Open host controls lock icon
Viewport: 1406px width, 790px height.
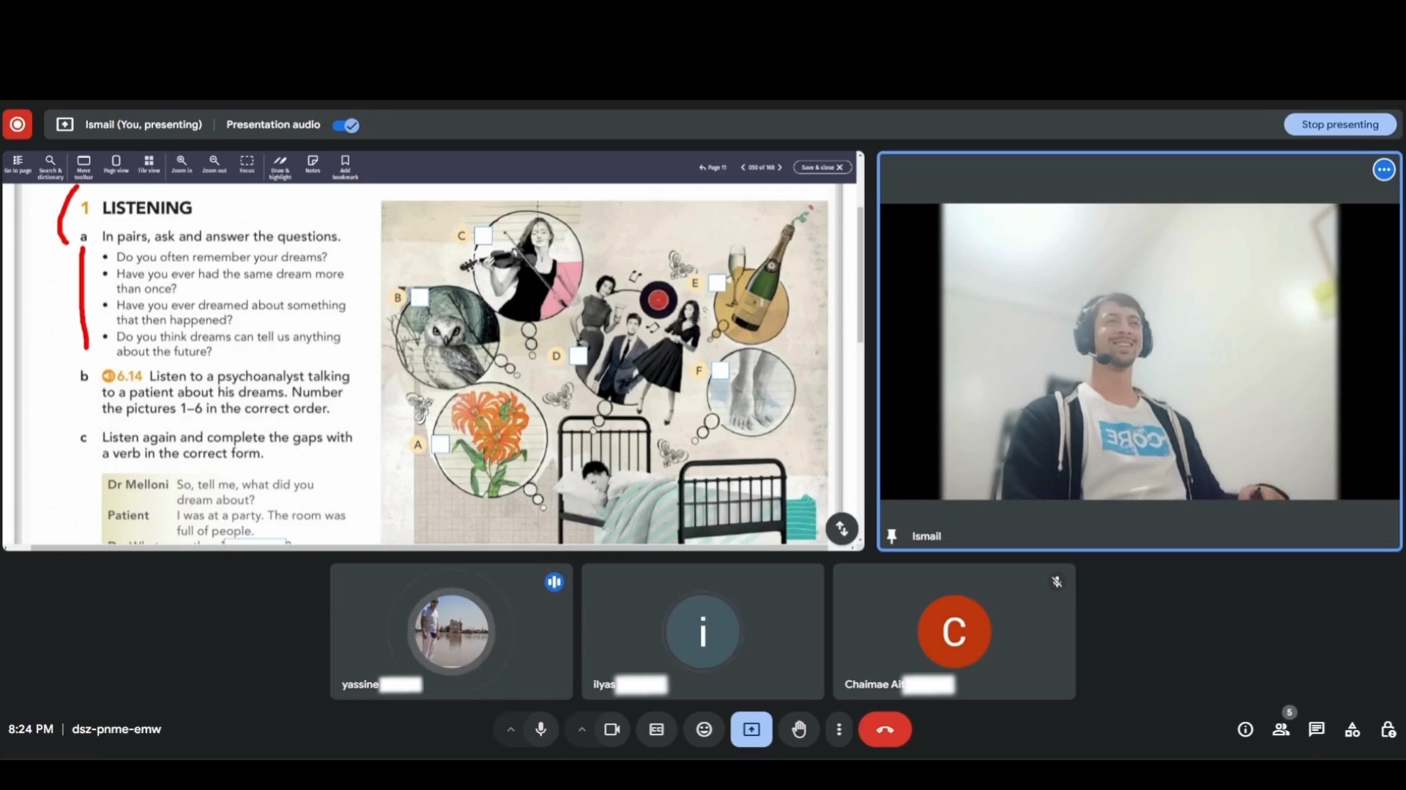1388,729
